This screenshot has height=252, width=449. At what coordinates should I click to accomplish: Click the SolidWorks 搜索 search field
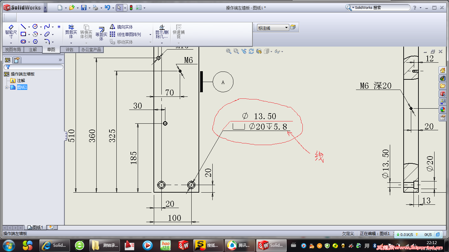coord(378,8)
